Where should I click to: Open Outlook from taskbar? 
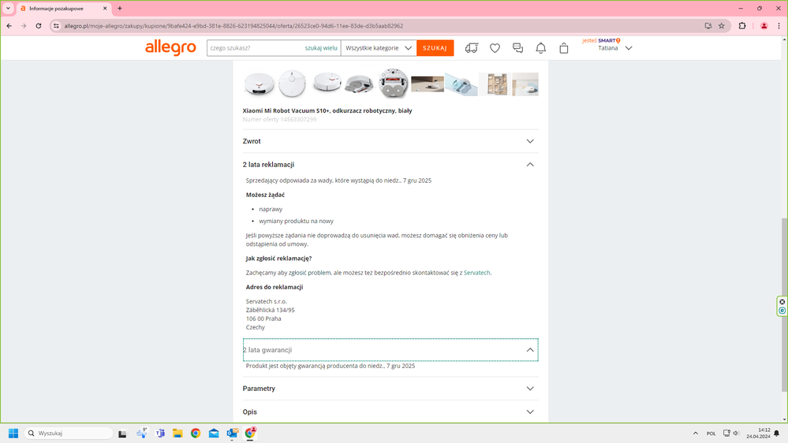(232, 433)
